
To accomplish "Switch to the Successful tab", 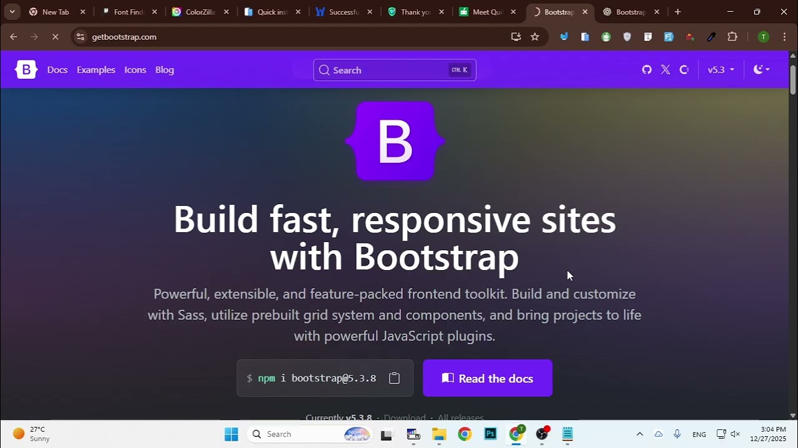I will tap(344, 12).
